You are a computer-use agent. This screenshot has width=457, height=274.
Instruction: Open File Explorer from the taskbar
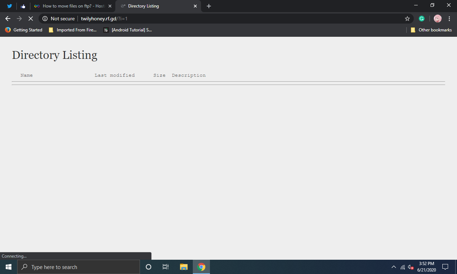click(184, 267)
